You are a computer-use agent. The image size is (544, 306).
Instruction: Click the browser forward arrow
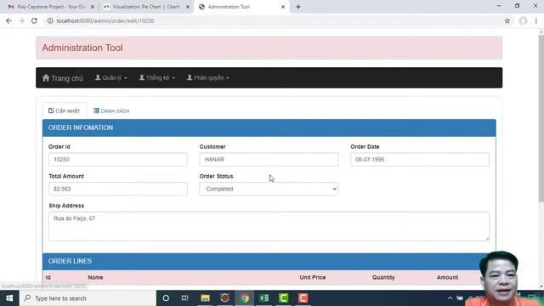(21, 20)
